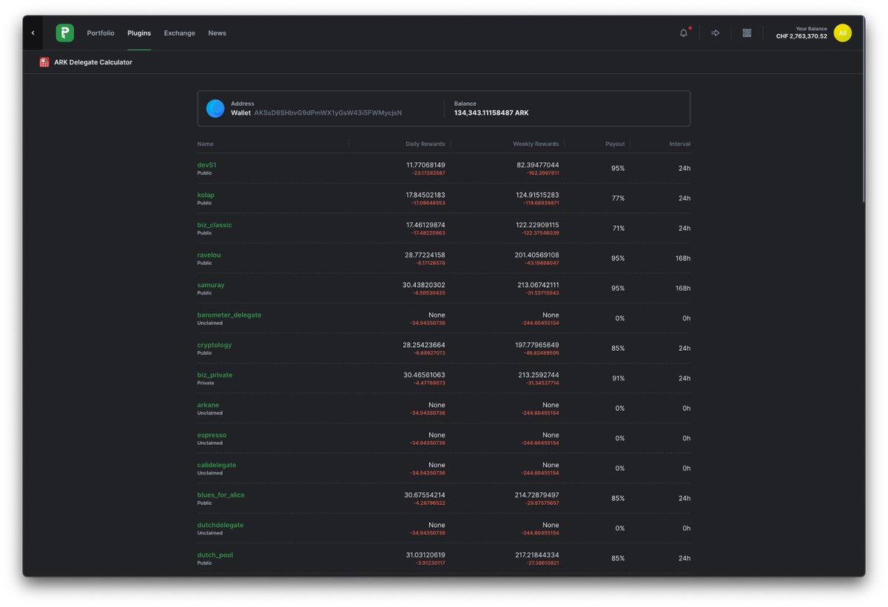Open the barometer_delegate link
The height and width of the screenshot is (607, 888).
pyautogui.click(x=229, y=315)
